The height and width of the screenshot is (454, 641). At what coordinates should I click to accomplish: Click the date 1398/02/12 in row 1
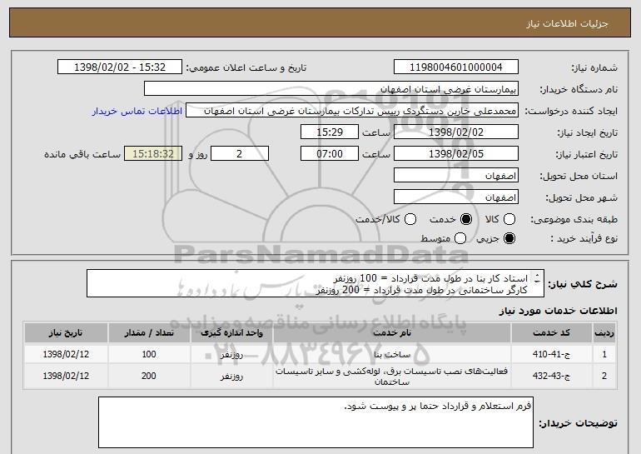[66, 354]
